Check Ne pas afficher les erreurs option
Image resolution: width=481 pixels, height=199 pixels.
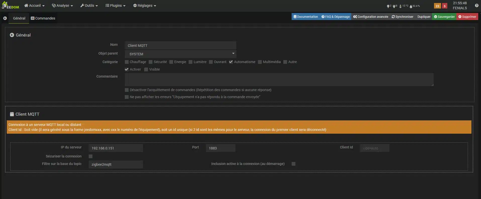pos(127,97)
